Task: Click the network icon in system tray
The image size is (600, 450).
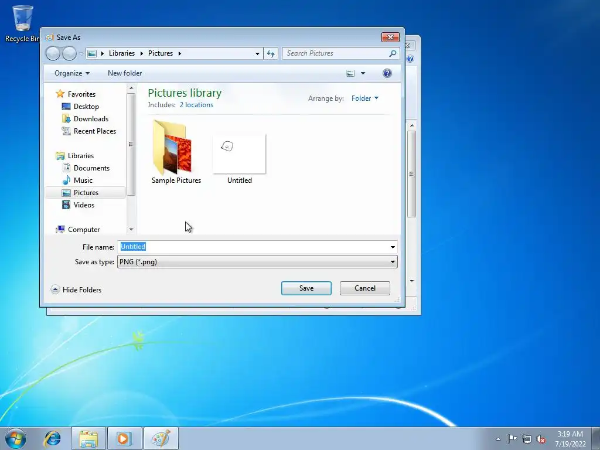Action: point(527,439)
